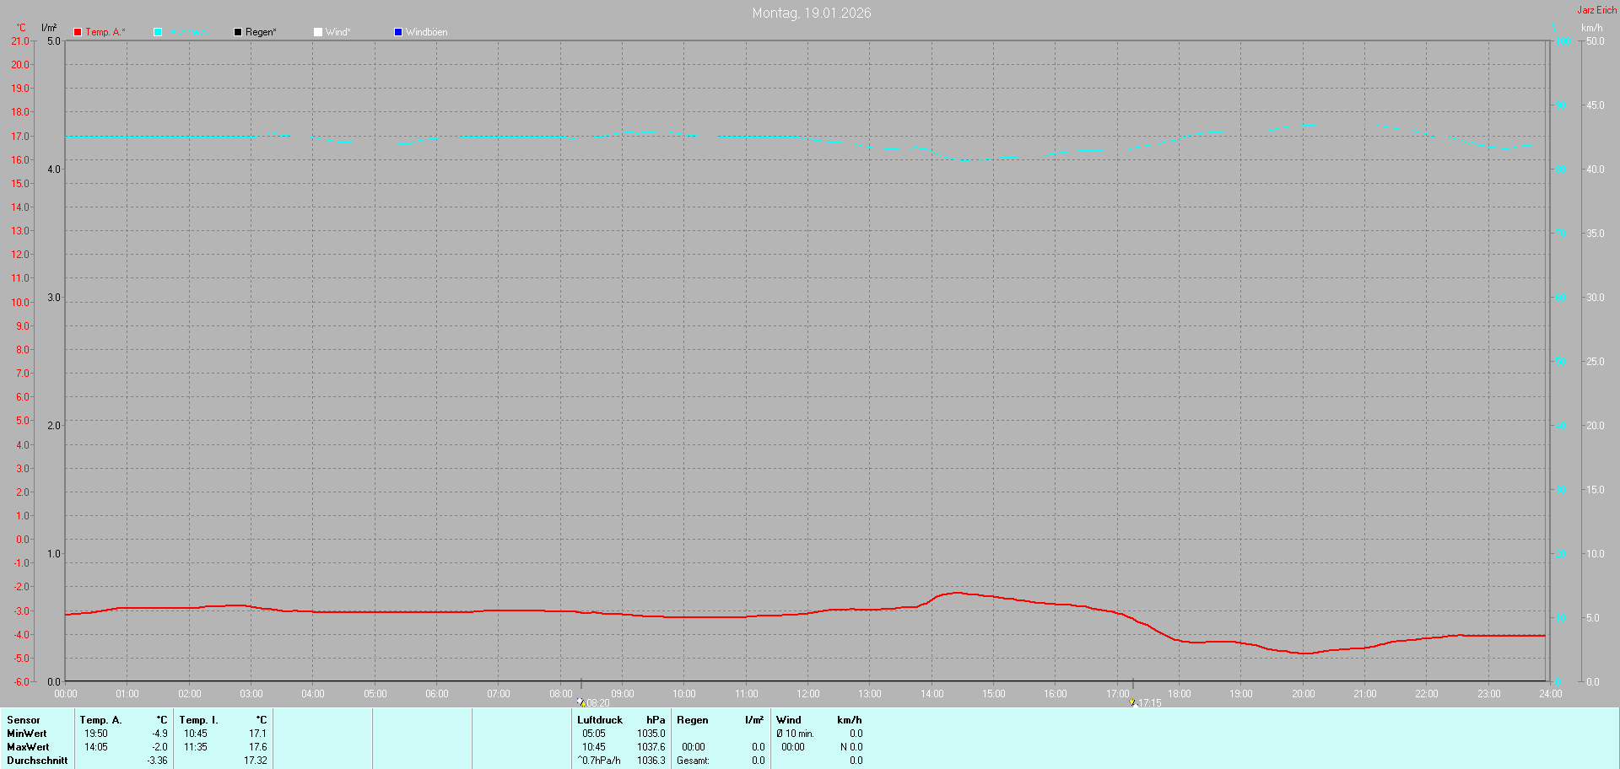Click the 05:05 pressure minimum time

[x=594, y=734]
